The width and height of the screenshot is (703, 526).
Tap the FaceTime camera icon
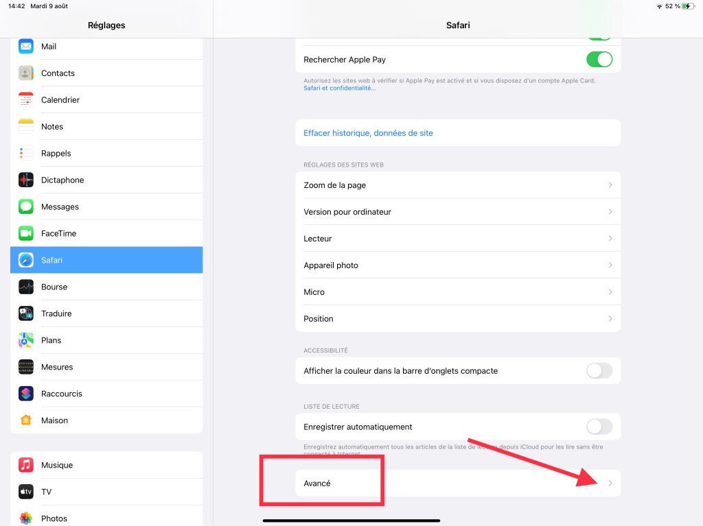click(x=26, y=234)
